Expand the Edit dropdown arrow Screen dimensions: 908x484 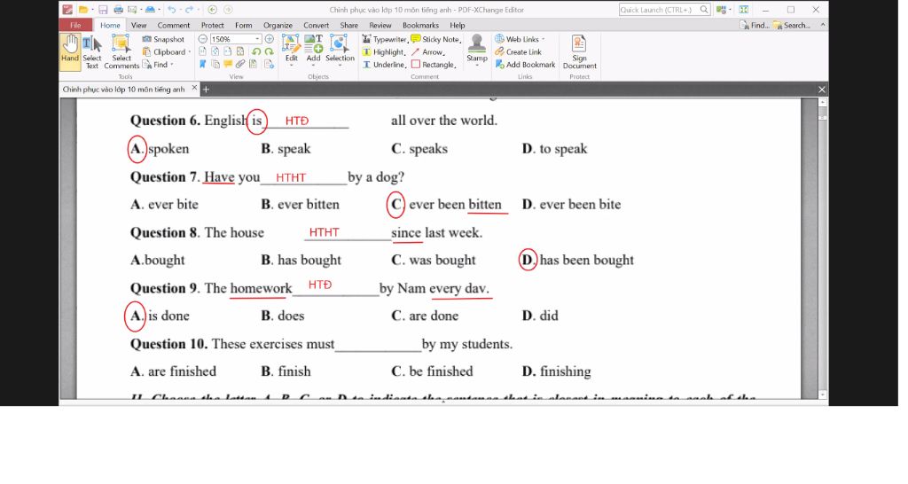click(x=291, y=66)
